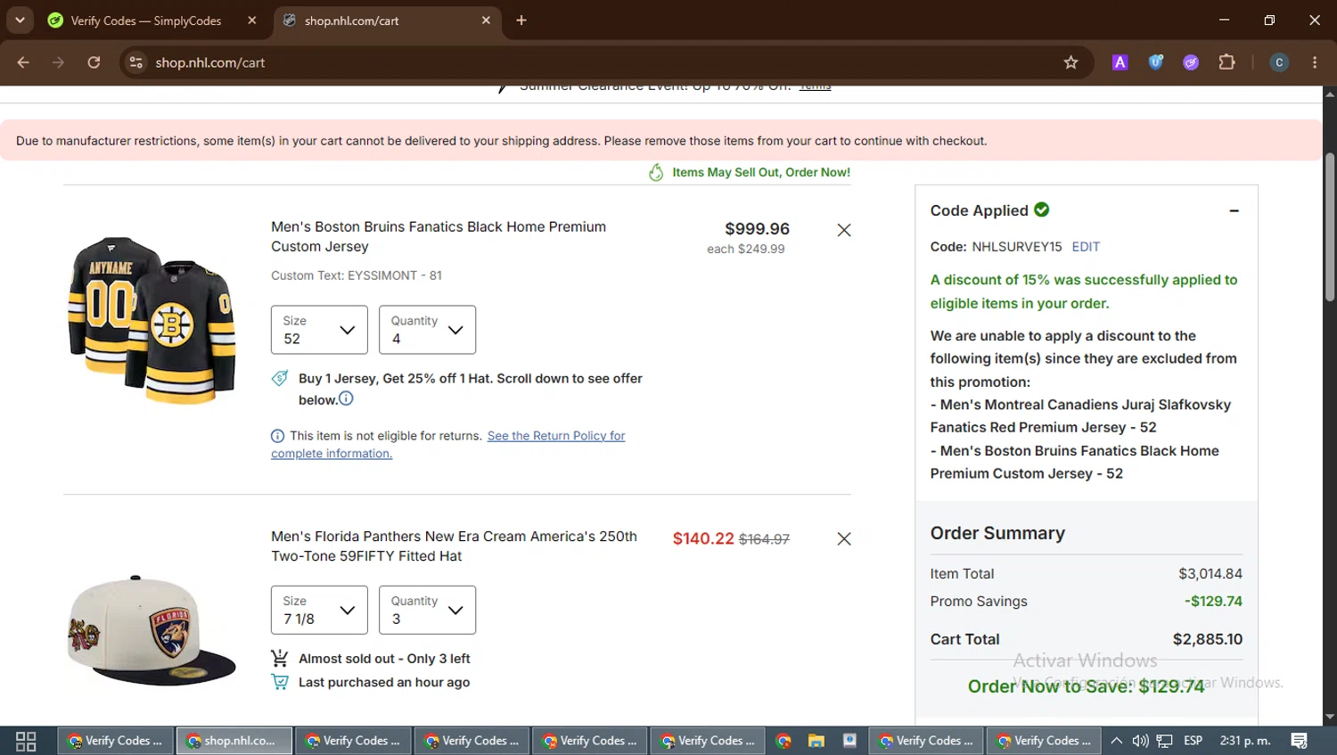Open the hat Size 7 1/8 dropdown
This screenshot has height=755, width=1337.
(x=319, y=610)
